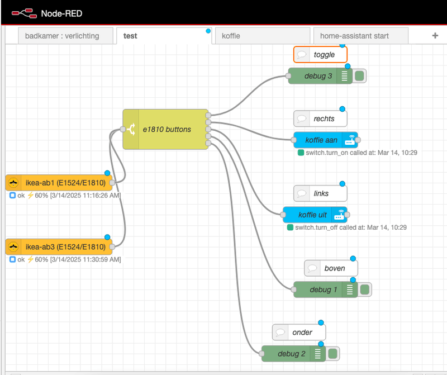447x375 pixels.
Task: Toggle debug 2 output button
Action: [332, 354]
